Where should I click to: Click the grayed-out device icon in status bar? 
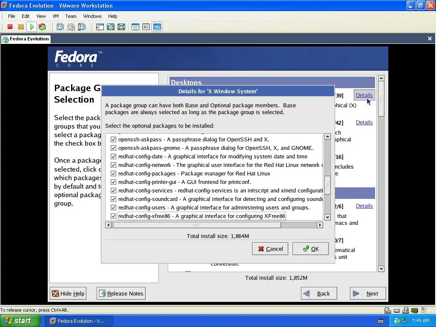pyautogui.click(x=424, y=310)
